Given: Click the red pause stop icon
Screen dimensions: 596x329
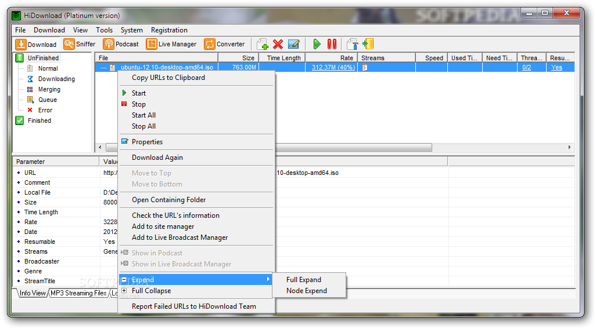Looking at the screenshot, I should (332, 45).
